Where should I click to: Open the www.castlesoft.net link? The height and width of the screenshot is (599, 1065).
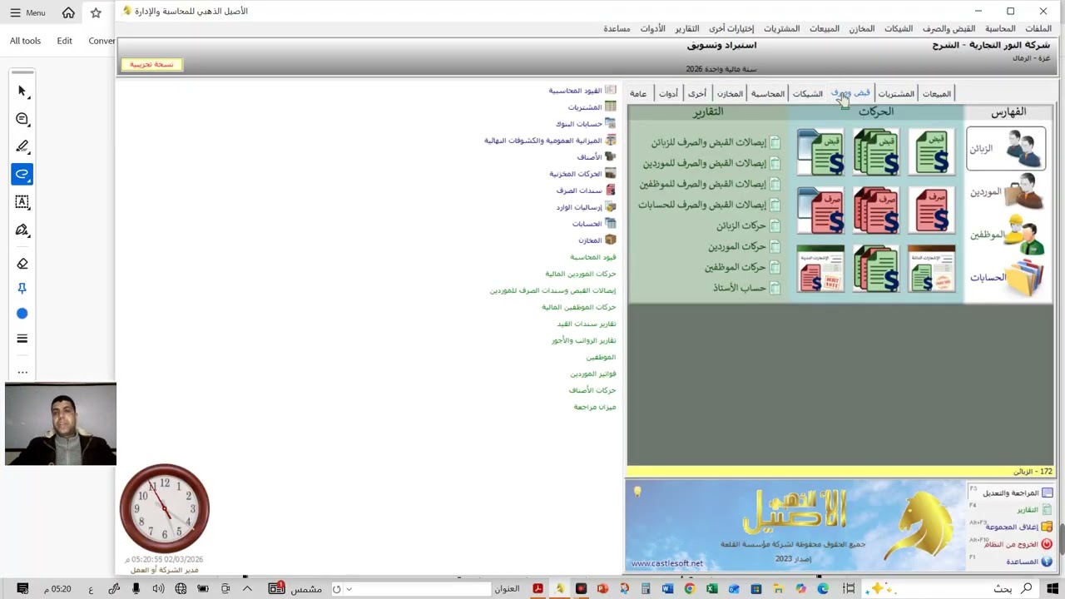click(666, 563)
